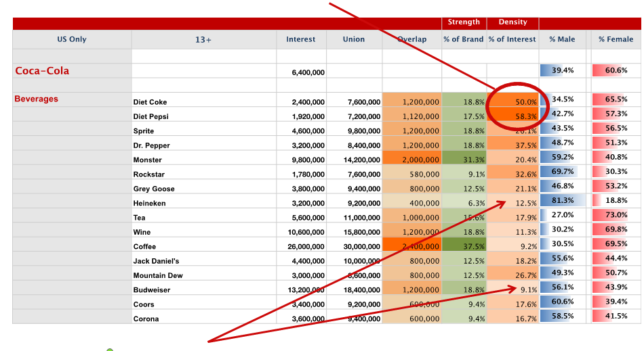Screen dimensions: 644x351
Task: Select Coca-Cola's 39.4% male cell
Action: pyautogui.click(x=563, y=70)
